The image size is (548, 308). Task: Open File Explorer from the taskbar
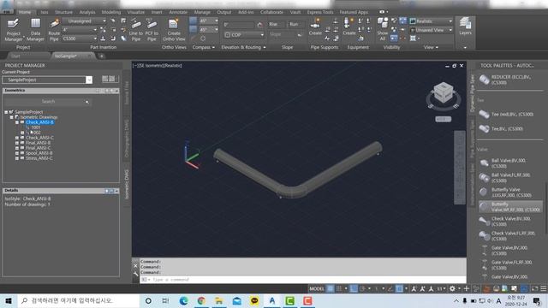pos(219,300)
